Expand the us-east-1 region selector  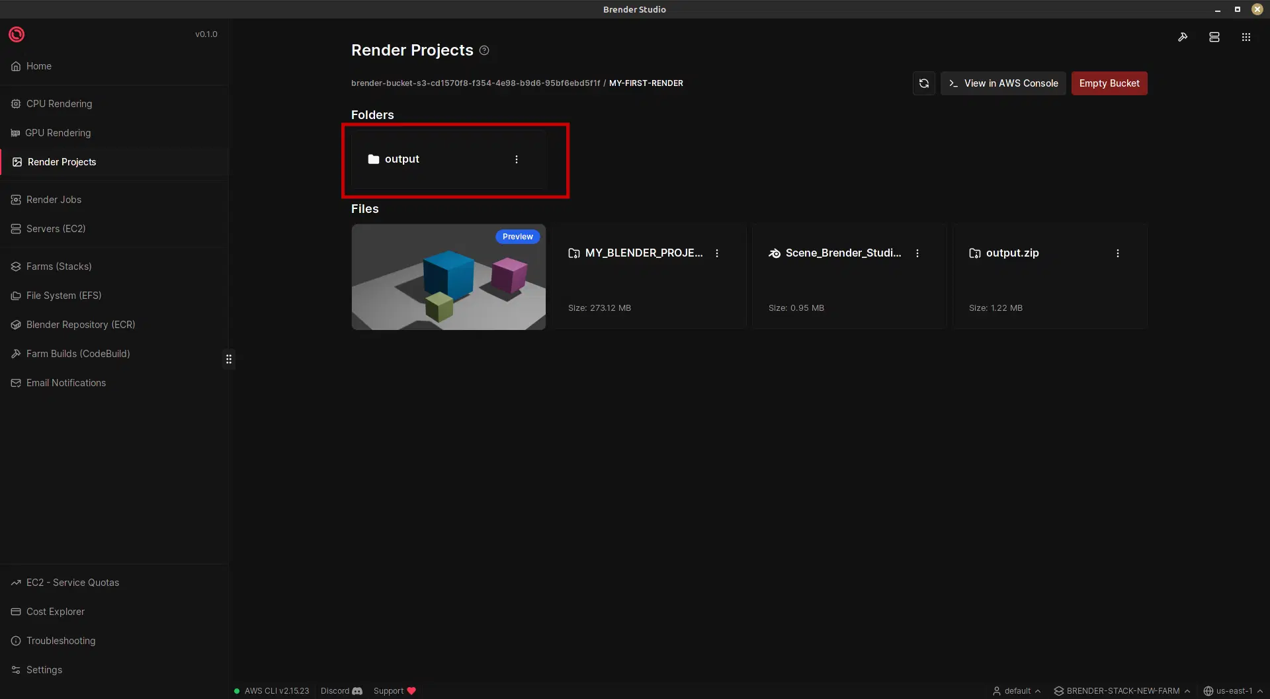point(1232,690)
